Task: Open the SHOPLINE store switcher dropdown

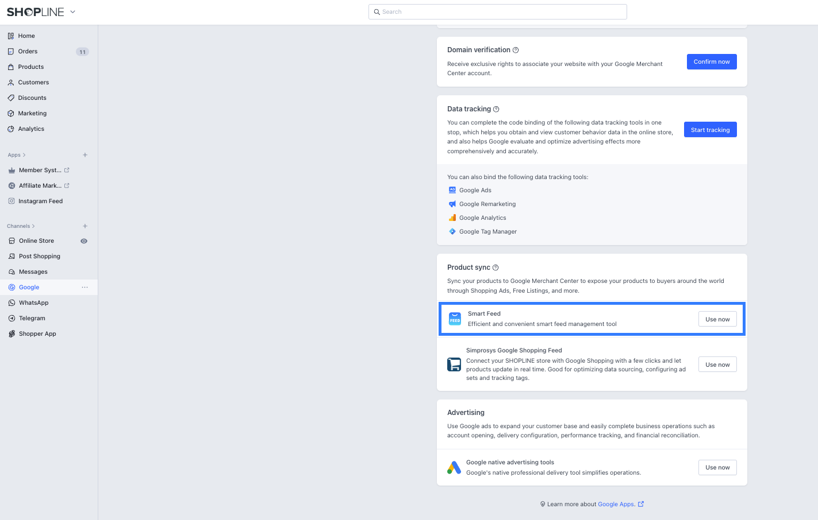Action: click(72, 12)
